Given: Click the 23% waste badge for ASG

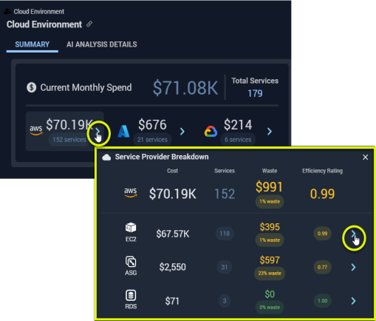Looking at the screenshot, I should tap(270, 273).
